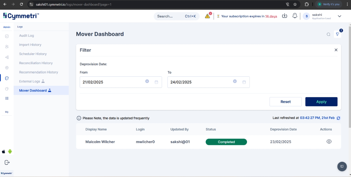Apply the deprovision date filter
Viewport: 351px width, 177px height.
point(321,102)
